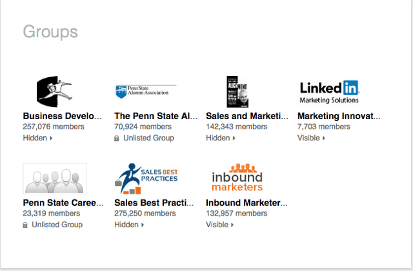413x271 pixels.
Task: Click the LinkedIn Marketing Solutions logo
Action: 329,91
